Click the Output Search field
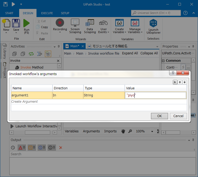The image size is (198, 177). click(x=102, y=154)
